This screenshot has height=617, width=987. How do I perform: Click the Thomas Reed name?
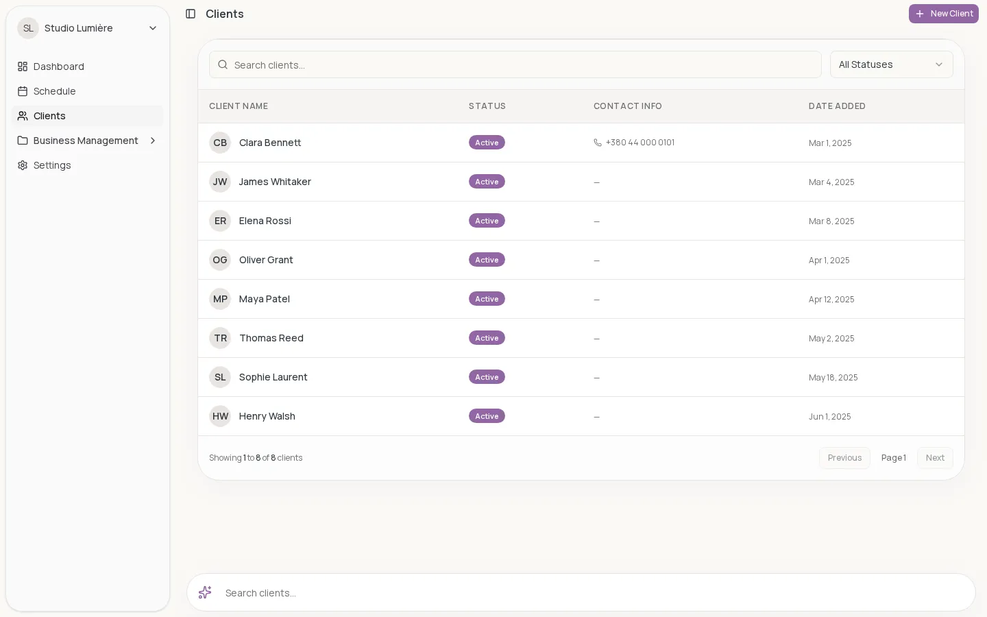tap(271, 338)
